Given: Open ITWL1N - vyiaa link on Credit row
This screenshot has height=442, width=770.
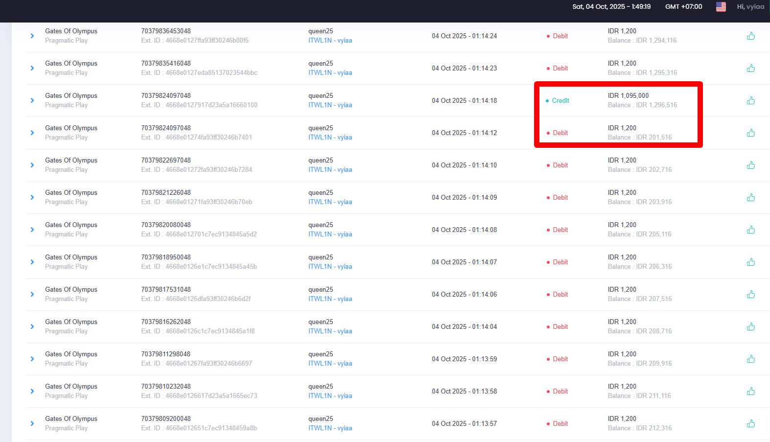Looking at the screenshot, I should (330, 105).
